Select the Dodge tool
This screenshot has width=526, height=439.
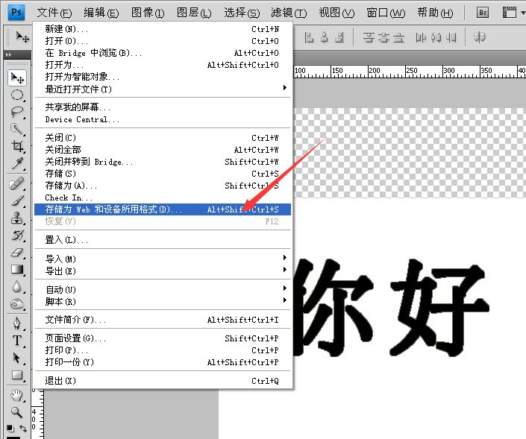click(17, 304)
